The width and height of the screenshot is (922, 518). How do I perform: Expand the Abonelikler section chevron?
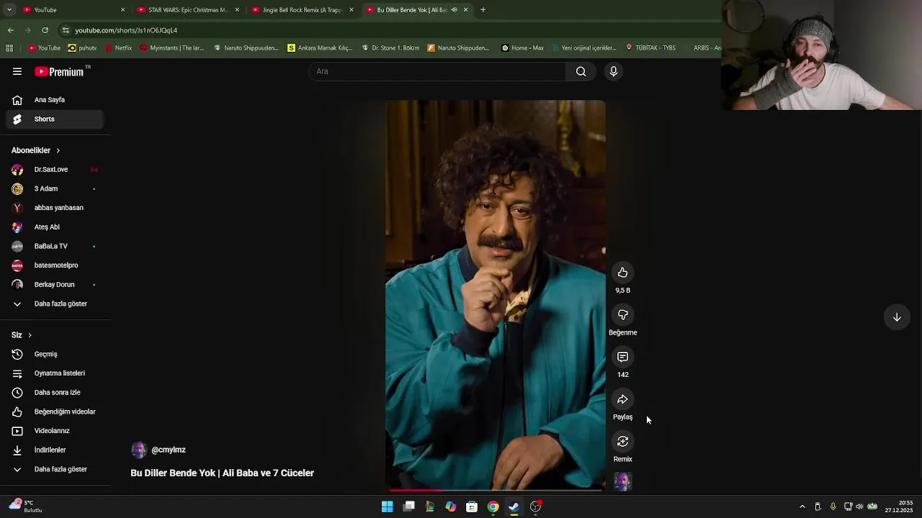(58, 150)
